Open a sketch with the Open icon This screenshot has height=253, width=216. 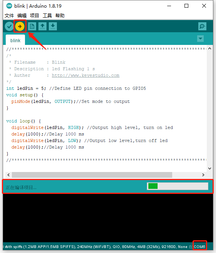(43, 26)
